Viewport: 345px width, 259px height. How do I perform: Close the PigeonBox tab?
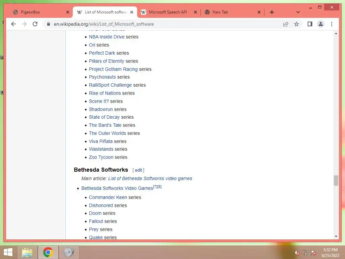coord(67,12)
